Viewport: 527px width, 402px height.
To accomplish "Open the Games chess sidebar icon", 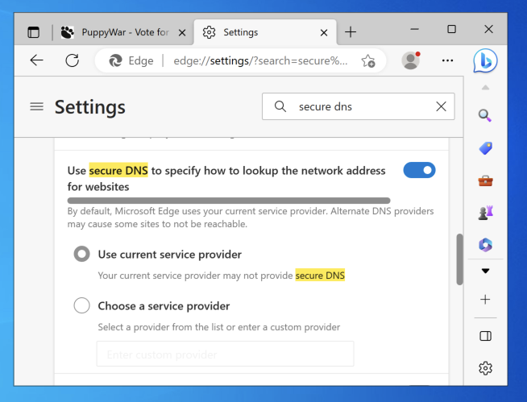I will pos(485,213).
